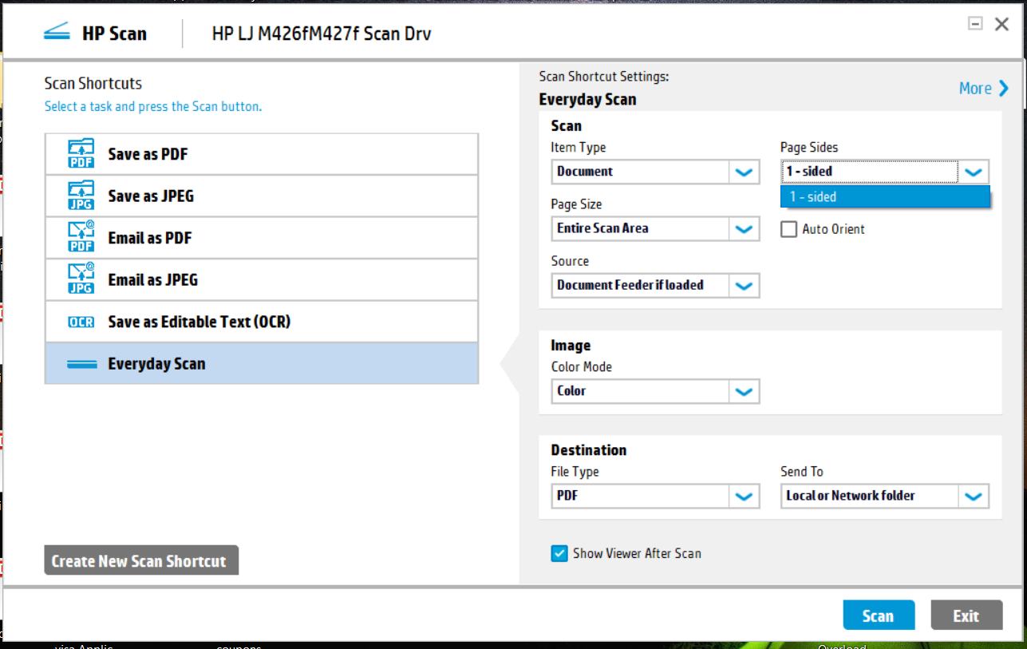Enable the Auto Orient checkbox

tap(789, 229)
